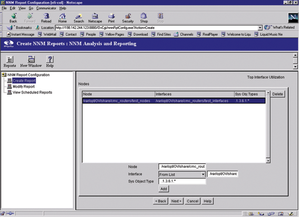This screenshot has width=299, height=217.
Task: Click the Sys Object Type input field
Action: [x=182, y=182]
